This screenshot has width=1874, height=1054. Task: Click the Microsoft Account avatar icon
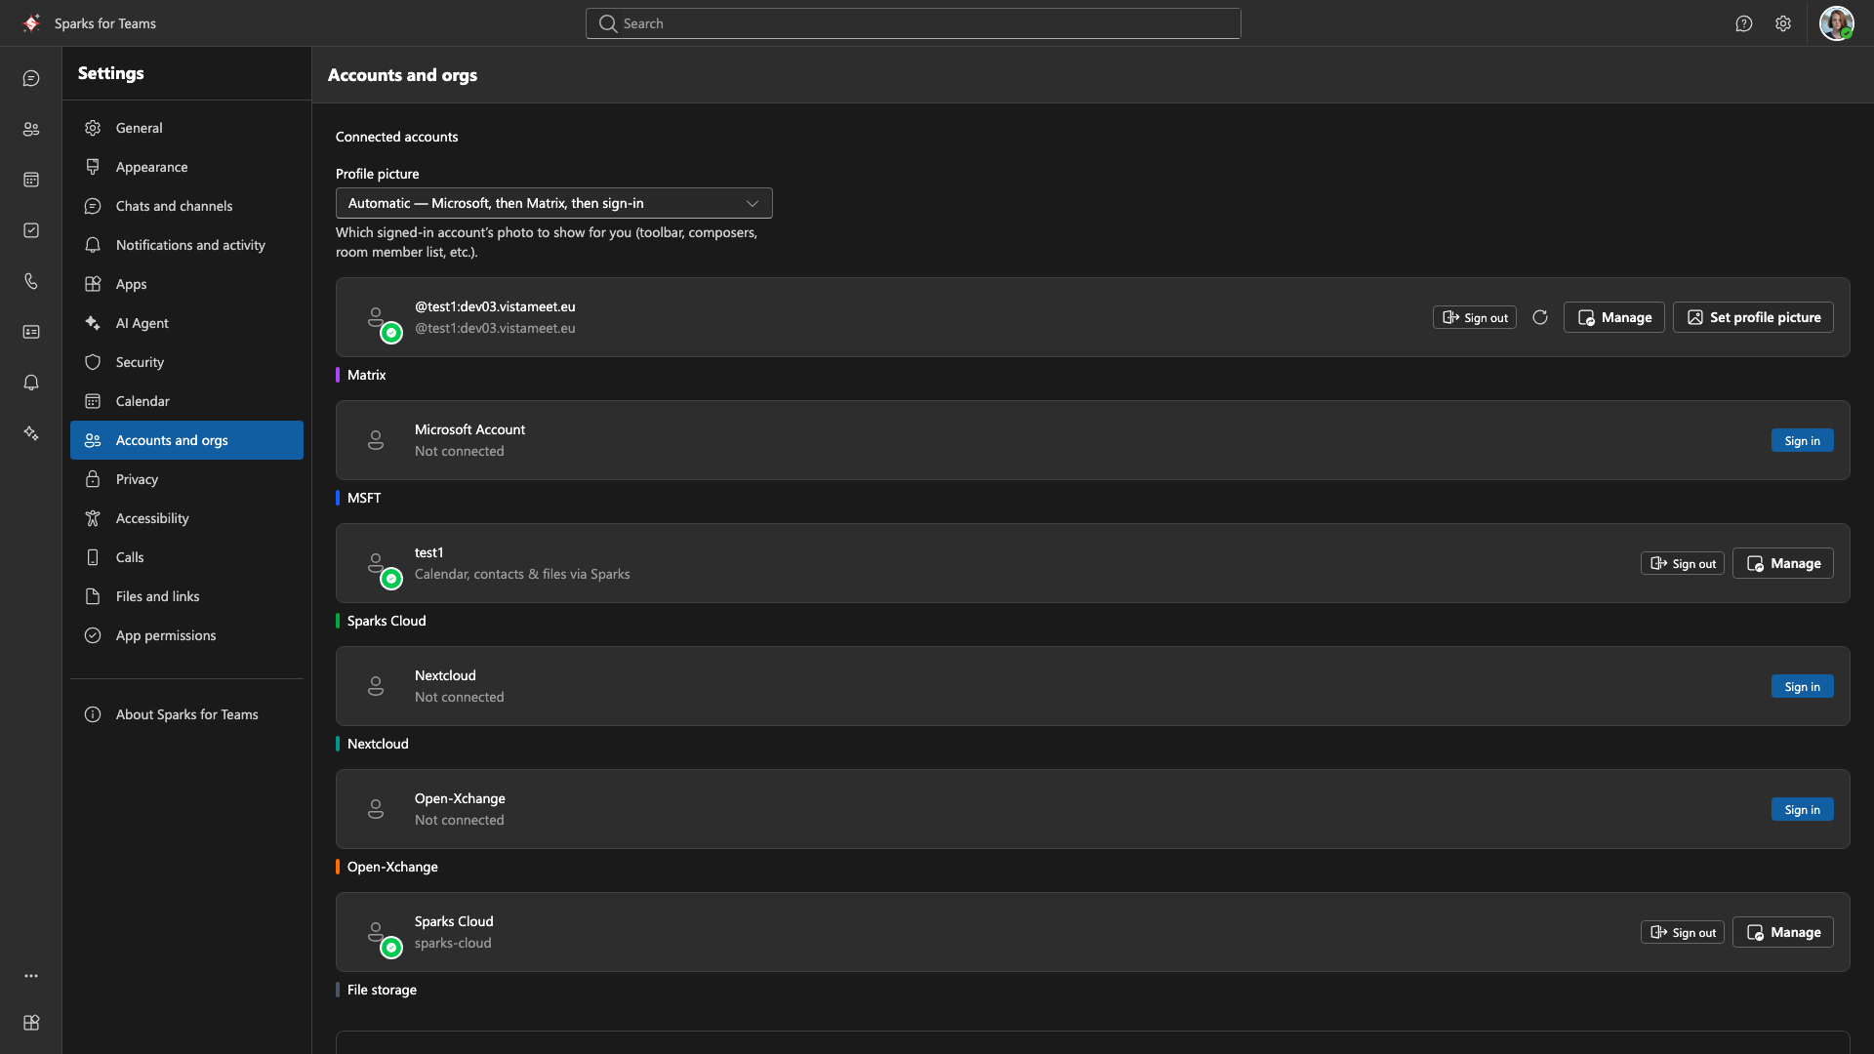tap(376, 440)
